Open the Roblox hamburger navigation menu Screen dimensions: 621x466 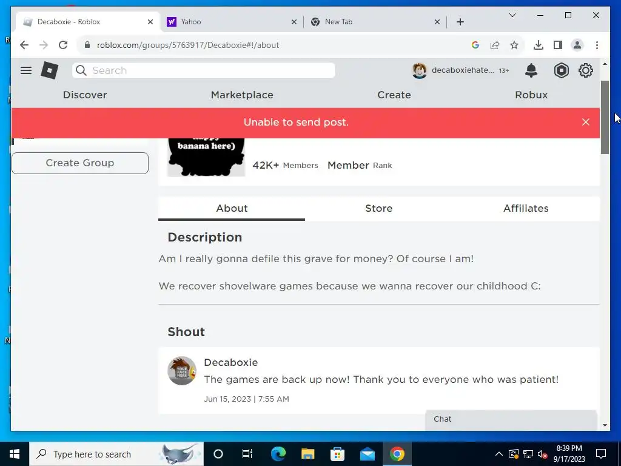pos(25,70)
